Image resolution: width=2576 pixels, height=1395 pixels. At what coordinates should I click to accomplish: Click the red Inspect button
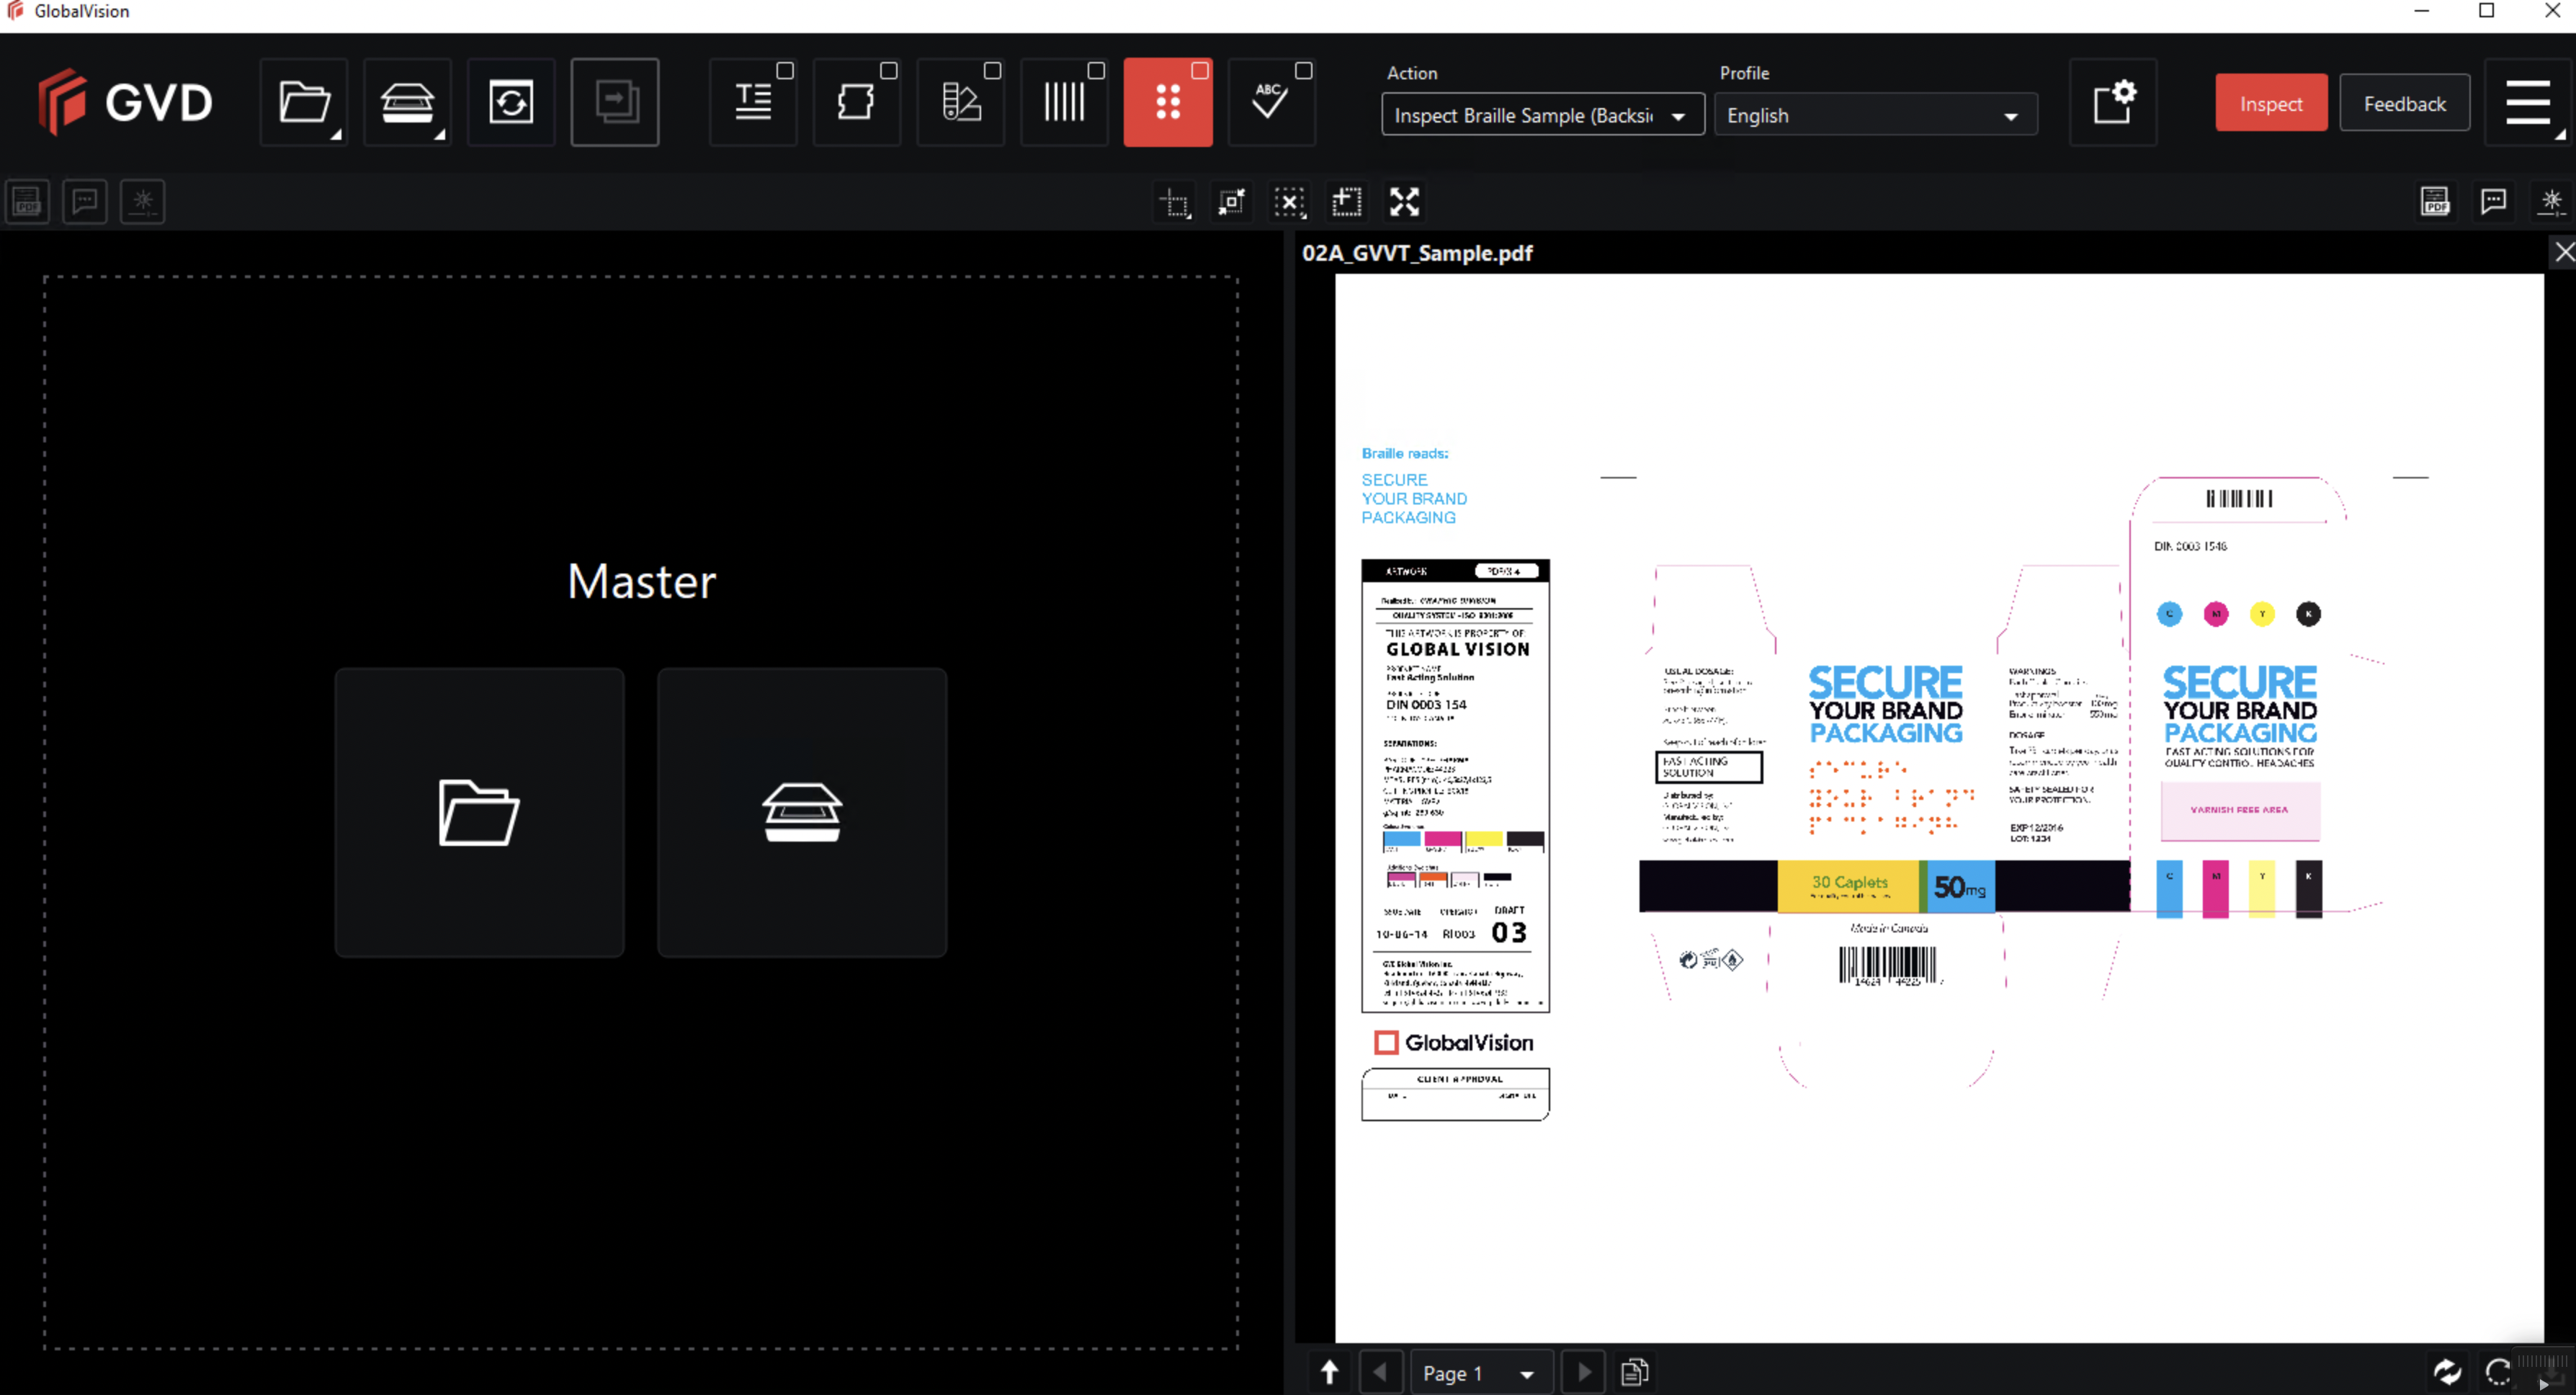coord(2270,104)
